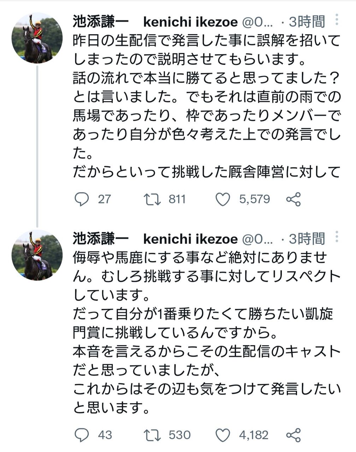This screenshot has height=452, width=356.
Task: Retweet the second tweet
Action: click(x=153, y=435)
